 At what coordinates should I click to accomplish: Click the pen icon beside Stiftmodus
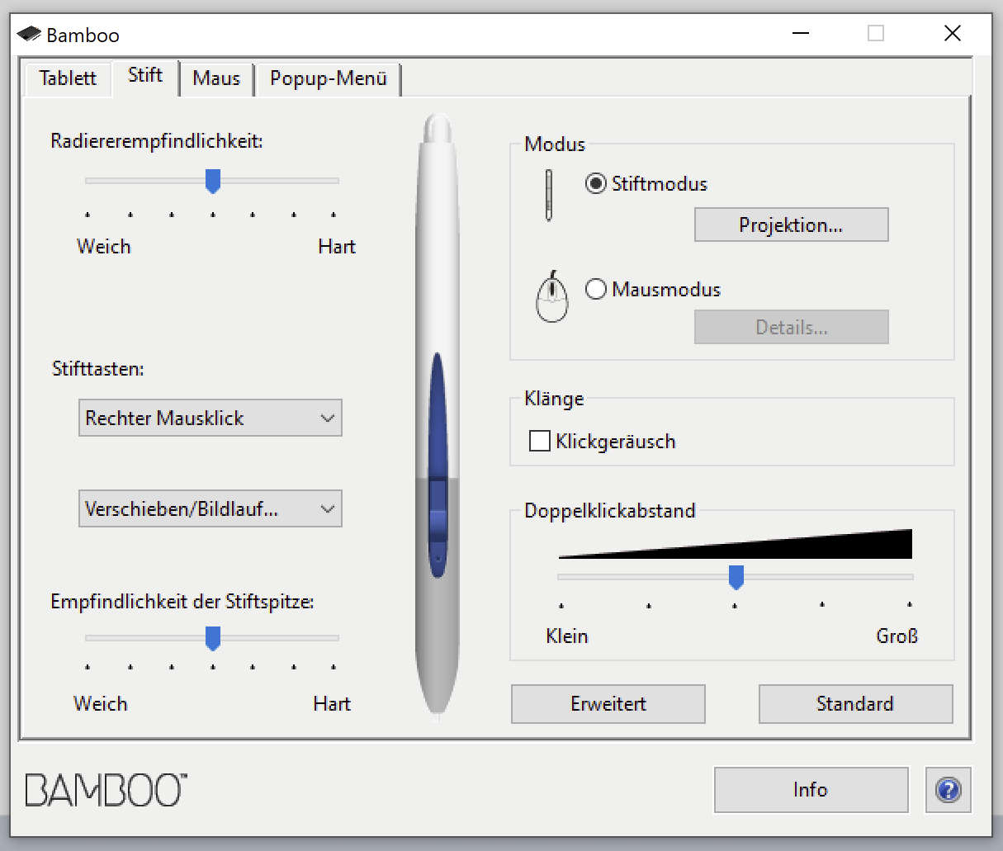tap(548, 196)
